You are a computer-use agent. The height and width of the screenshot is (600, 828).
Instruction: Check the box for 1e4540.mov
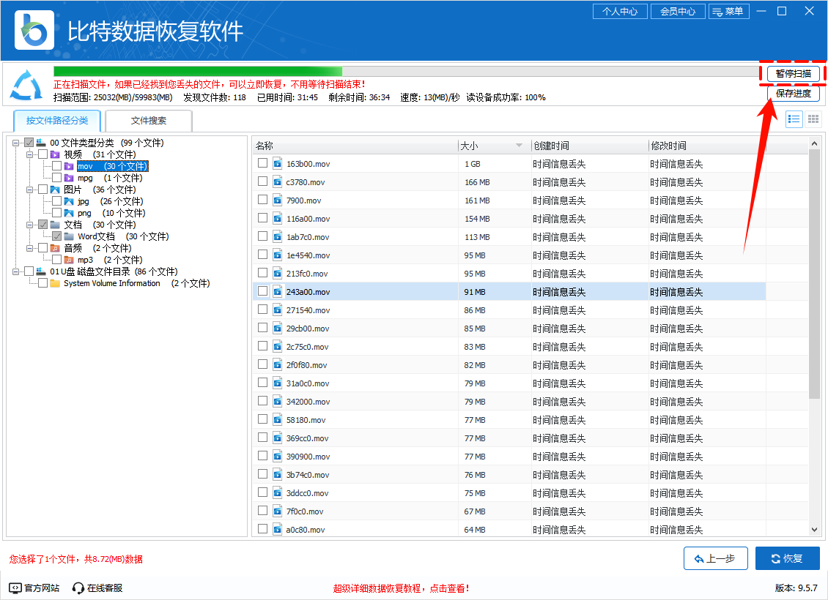point(262,254)
